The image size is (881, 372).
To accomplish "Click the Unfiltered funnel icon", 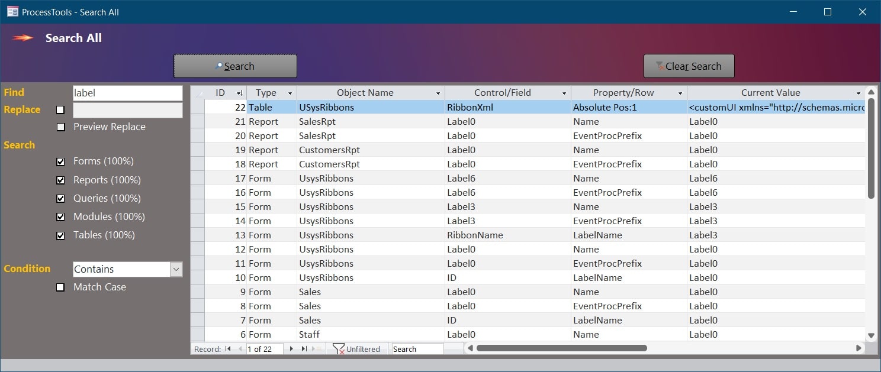I will click(339, 348).
